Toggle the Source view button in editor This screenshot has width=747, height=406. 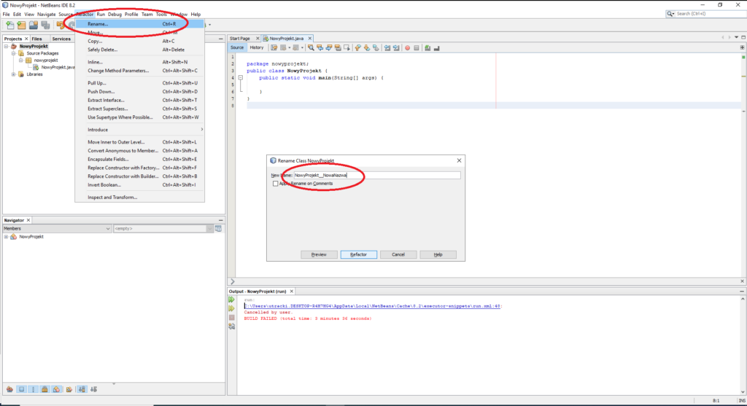point(237,48)
